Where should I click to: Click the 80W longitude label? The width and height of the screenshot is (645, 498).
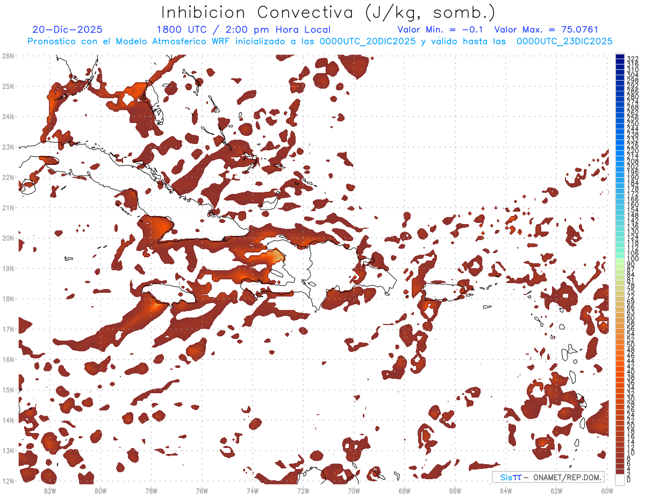point(101,490)
